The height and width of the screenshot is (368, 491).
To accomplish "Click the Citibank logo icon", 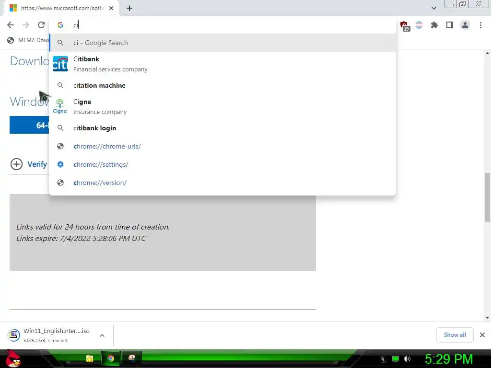I will pyautogui.click(x=60, y=64).
